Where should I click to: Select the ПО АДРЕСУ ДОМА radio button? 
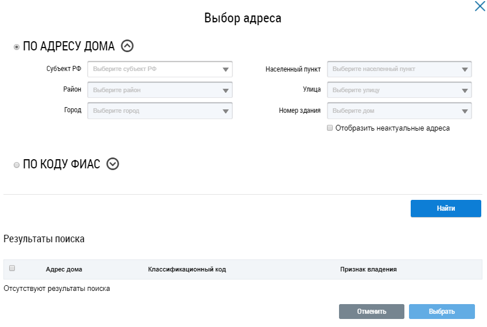17,47
